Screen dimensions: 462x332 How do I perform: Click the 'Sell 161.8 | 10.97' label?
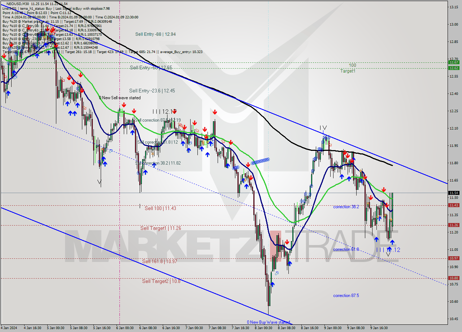click(159, 261)
